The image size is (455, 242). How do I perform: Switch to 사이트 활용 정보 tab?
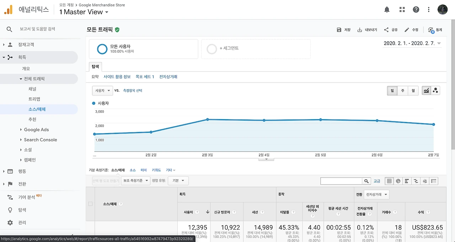pyautogui.click(x=117, y=77)
